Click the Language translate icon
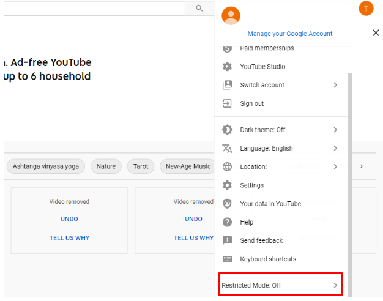This screenshot has height=301, width=383. tap(227, 148)
